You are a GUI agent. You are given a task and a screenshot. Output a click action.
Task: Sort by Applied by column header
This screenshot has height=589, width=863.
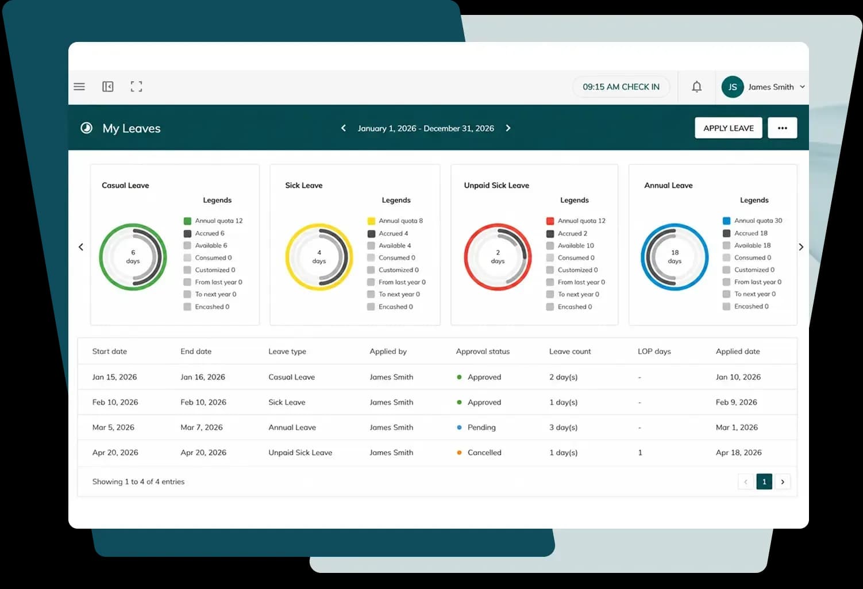click(x=388, y=351)
